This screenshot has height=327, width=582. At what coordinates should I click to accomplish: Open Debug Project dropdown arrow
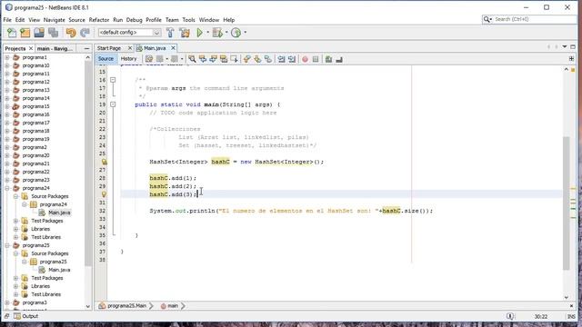[x=226, y=33]
